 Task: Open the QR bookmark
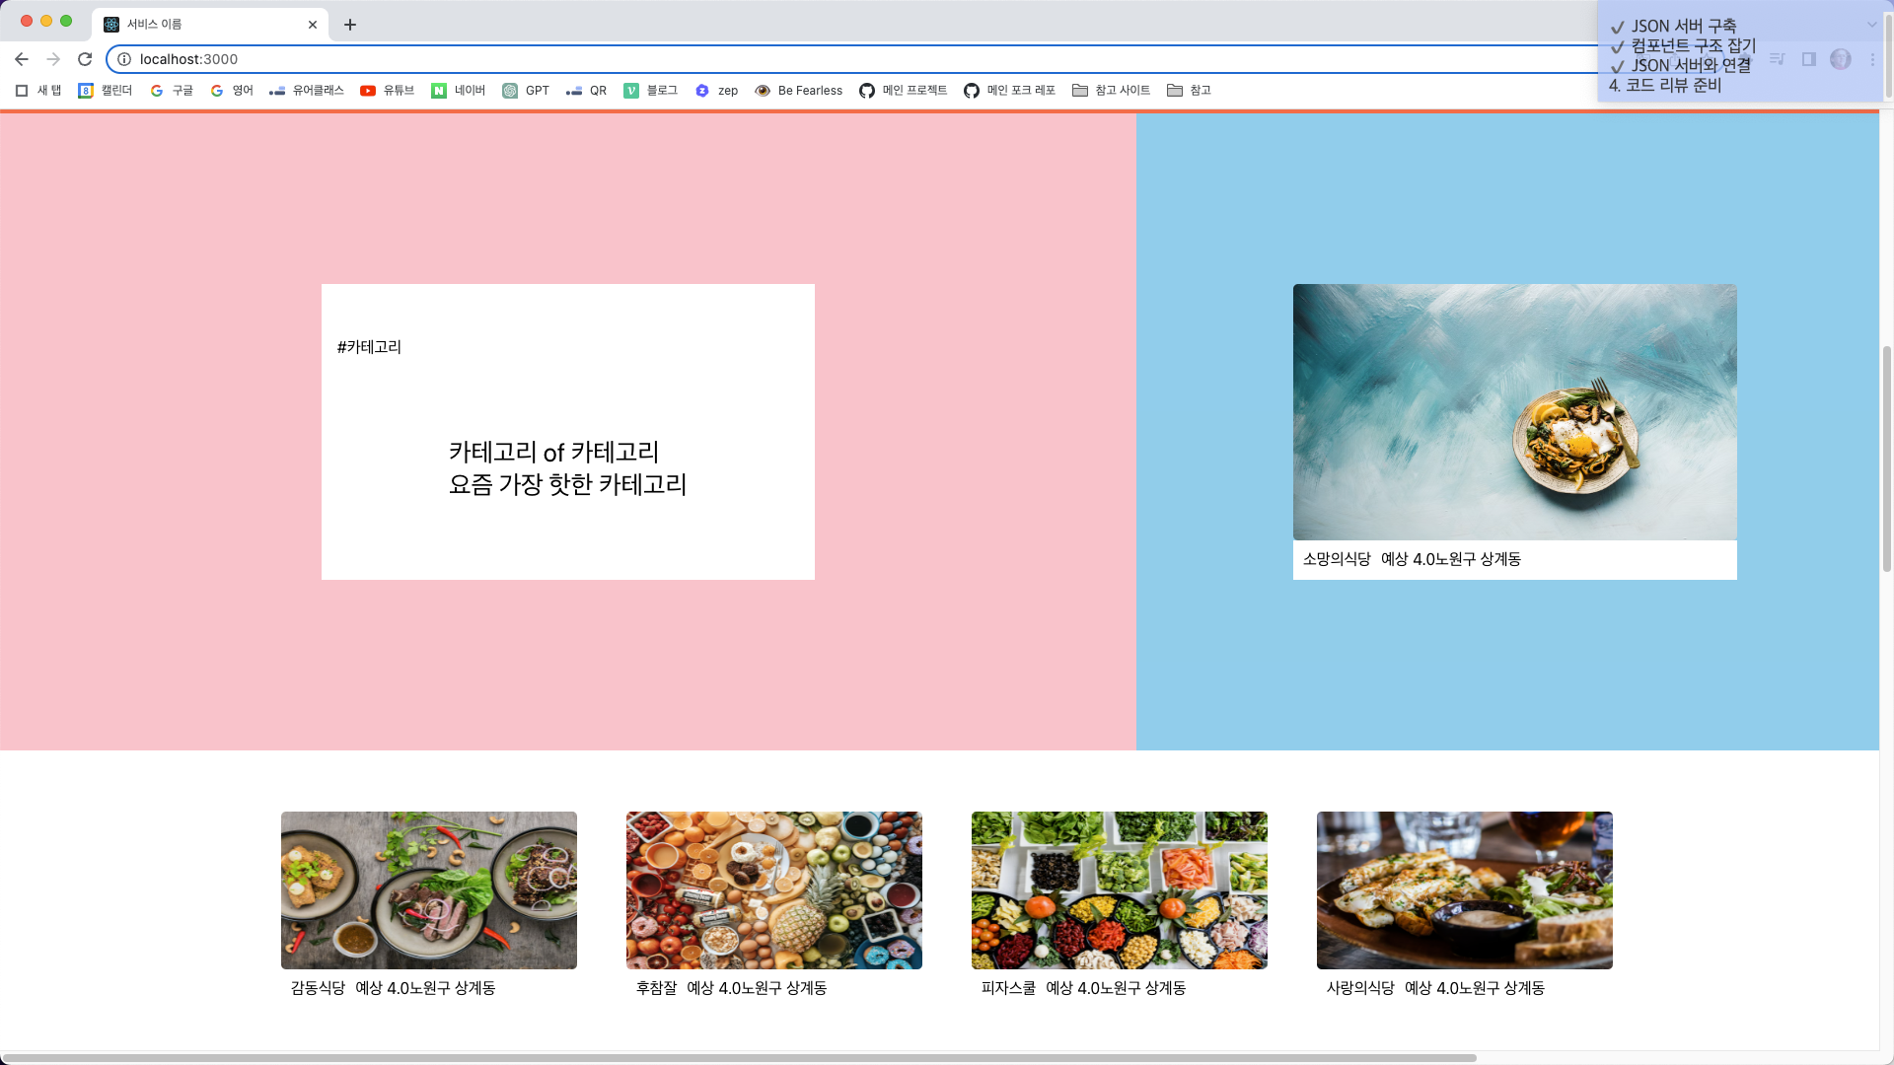pyautogui.click(x=587, y=91)
